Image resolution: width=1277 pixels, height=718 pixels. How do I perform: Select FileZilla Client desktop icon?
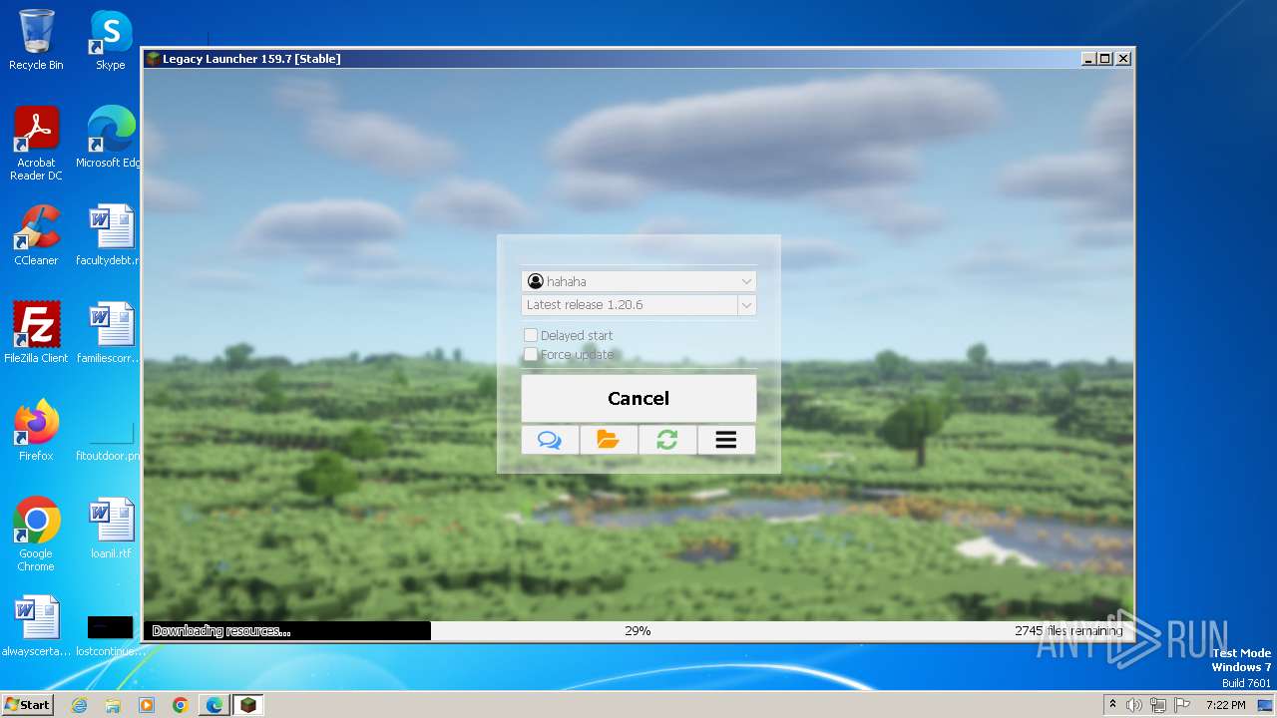(36, 333)
